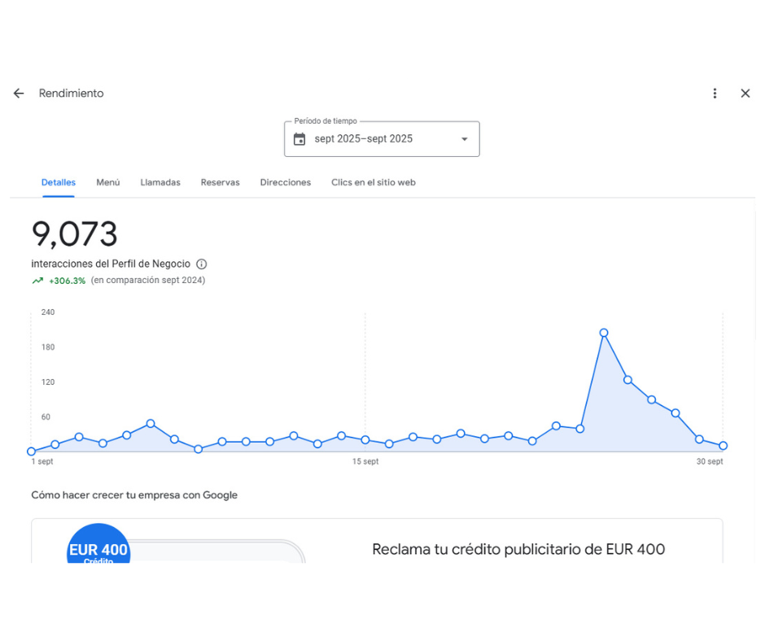
Task: Open the sept 2025–sept 2025 date range selector
Action: tap(364, 139)
